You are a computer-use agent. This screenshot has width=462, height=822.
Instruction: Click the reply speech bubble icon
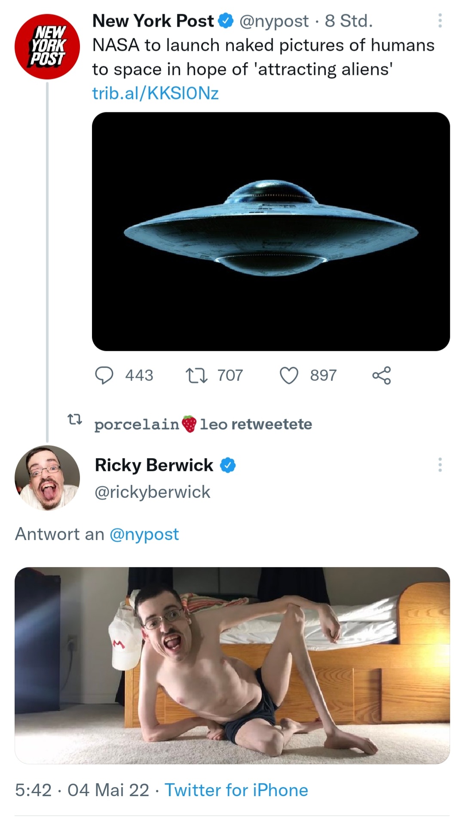tap(104, 375)
